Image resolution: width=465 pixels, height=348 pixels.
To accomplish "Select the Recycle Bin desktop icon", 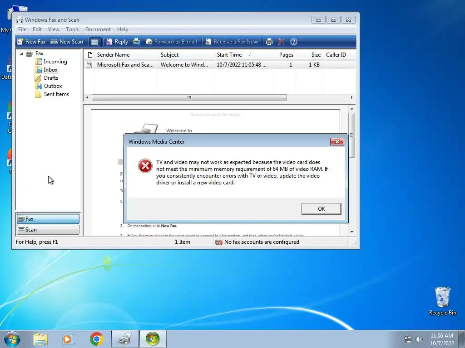I will [442, 301].
